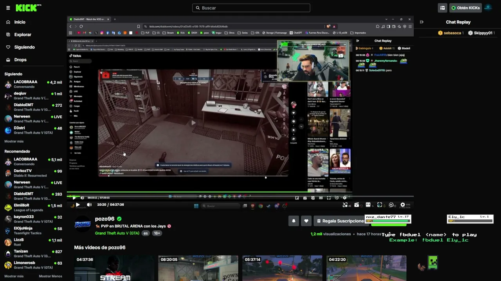The image size is (501, 281).
Task: Open ElOjoNinja avatar in the Recomendado list
Action: pyautogui.click(x=8, y=231)
